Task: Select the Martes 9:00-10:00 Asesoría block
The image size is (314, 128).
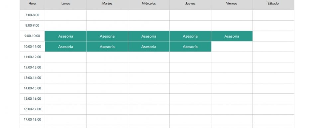Action: [107, 36]
